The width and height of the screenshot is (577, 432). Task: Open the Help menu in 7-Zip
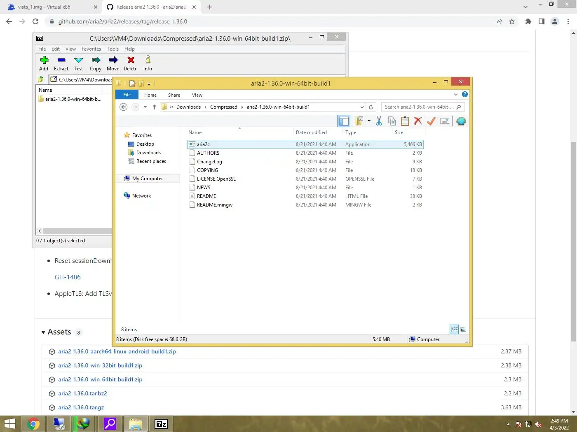click(x=129, y=49)
